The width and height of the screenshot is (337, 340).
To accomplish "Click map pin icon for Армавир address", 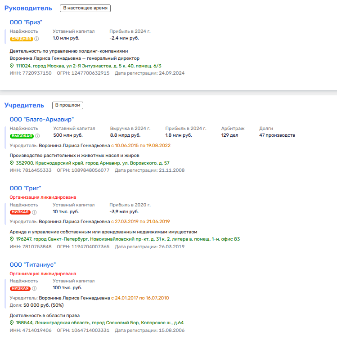I will point(12,163).
